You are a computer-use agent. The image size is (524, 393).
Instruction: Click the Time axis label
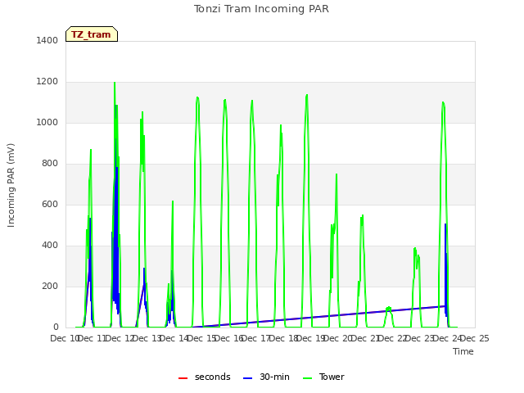[463, 351]
